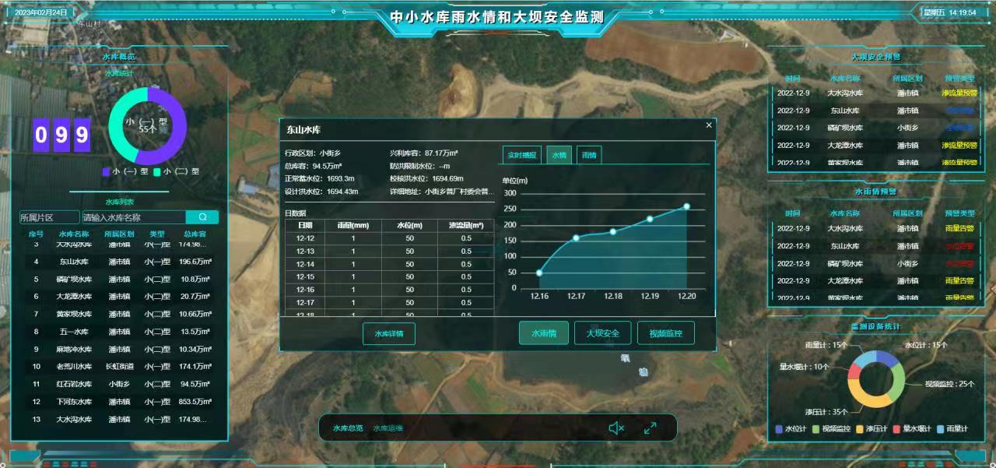Click the 水库详情 button

[x=389, y=333]
